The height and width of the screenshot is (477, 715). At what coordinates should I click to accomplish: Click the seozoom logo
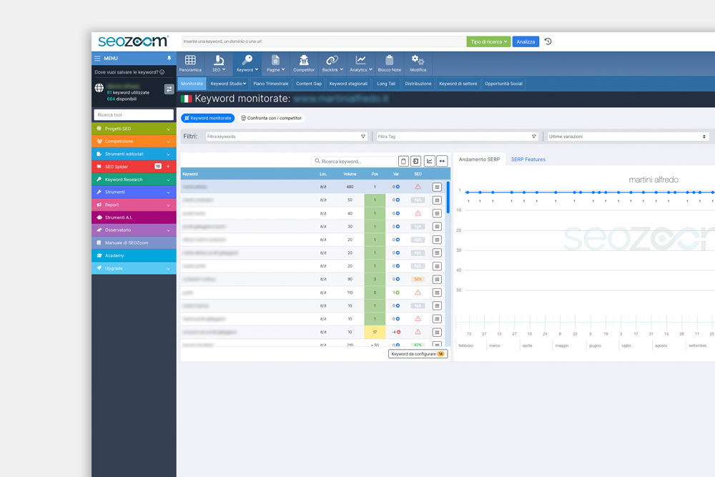click(x=133, y=41)
